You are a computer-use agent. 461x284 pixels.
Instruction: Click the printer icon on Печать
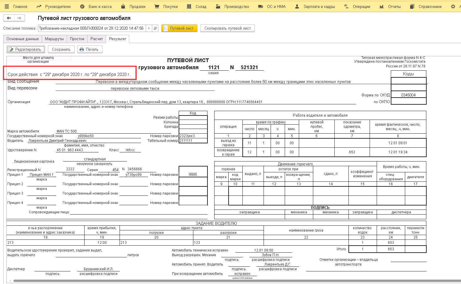[x=82, y=50]
